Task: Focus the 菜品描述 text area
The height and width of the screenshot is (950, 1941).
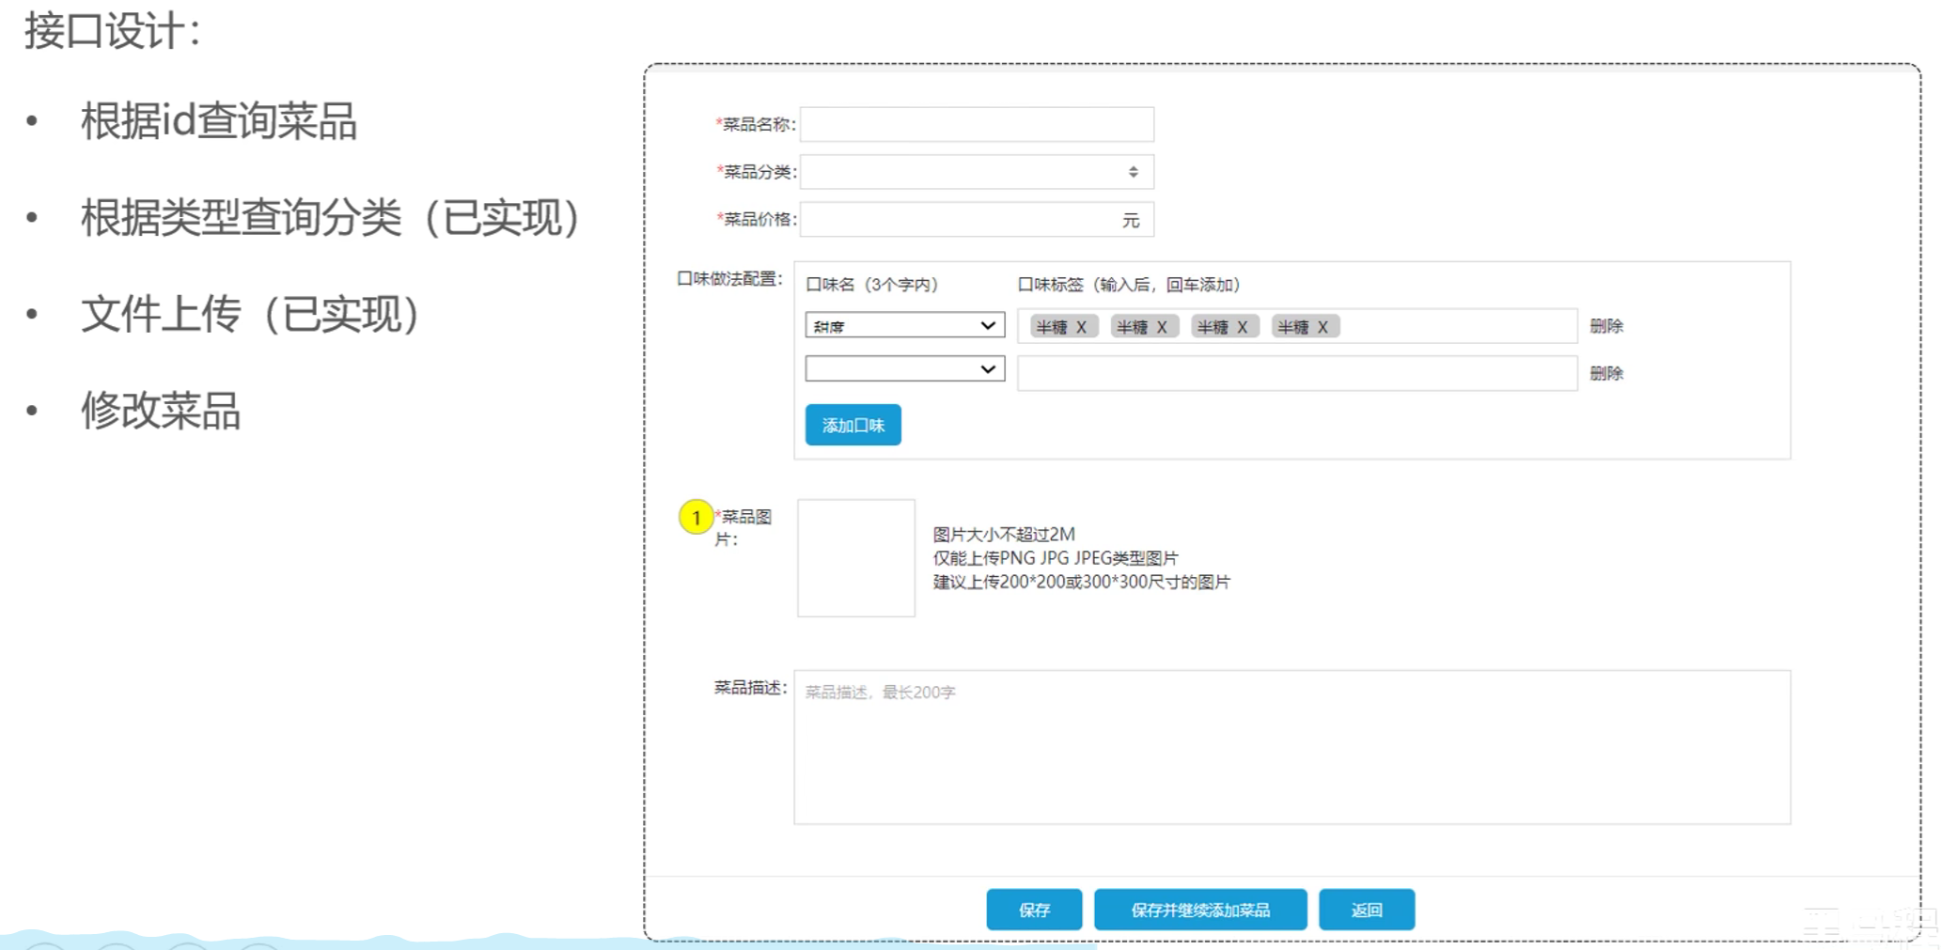Action: [1291, 747]
